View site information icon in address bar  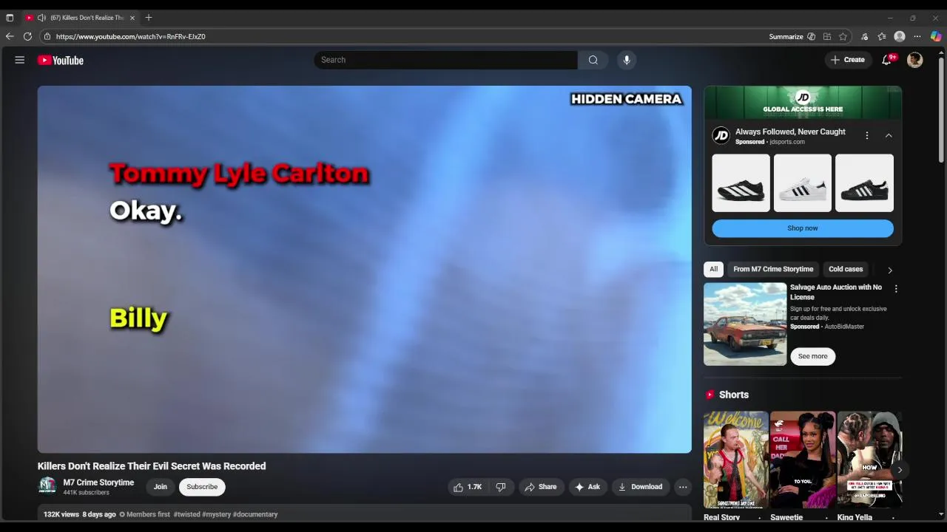tap(47, 36)
